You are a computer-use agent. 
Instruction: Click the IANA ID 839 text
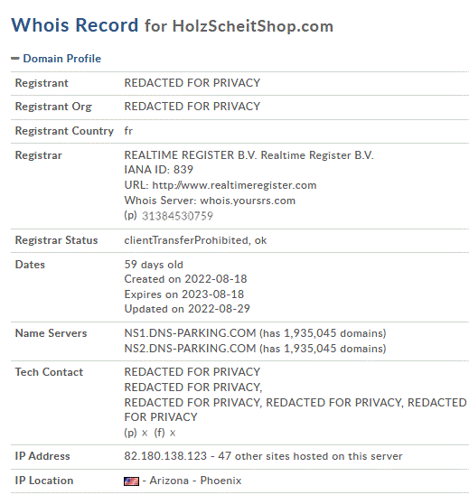coord(158,170)
